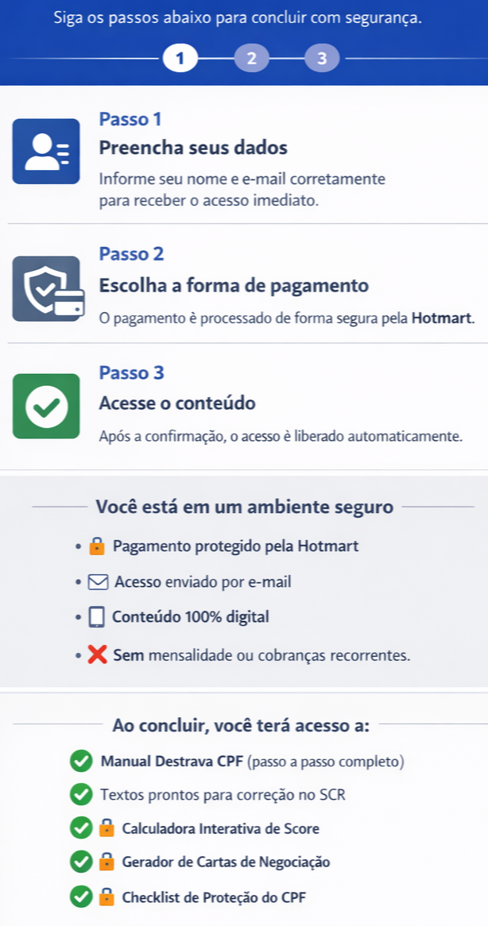
Task: Select step 2 in the progress indicator
Action: (x=251, y=58)
